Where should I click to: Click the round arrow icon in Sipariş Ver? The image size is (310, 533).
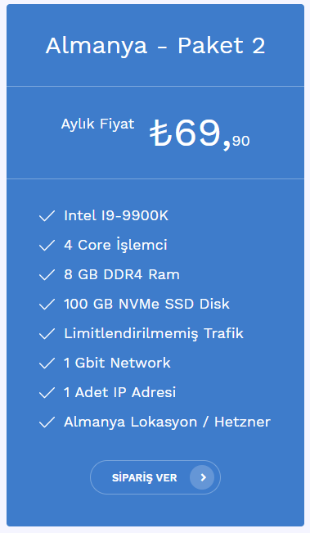(202, 477)
